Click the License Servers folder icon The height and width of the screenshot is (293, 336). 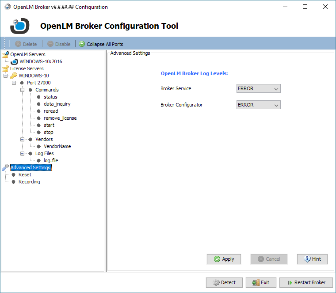[5, 68]
